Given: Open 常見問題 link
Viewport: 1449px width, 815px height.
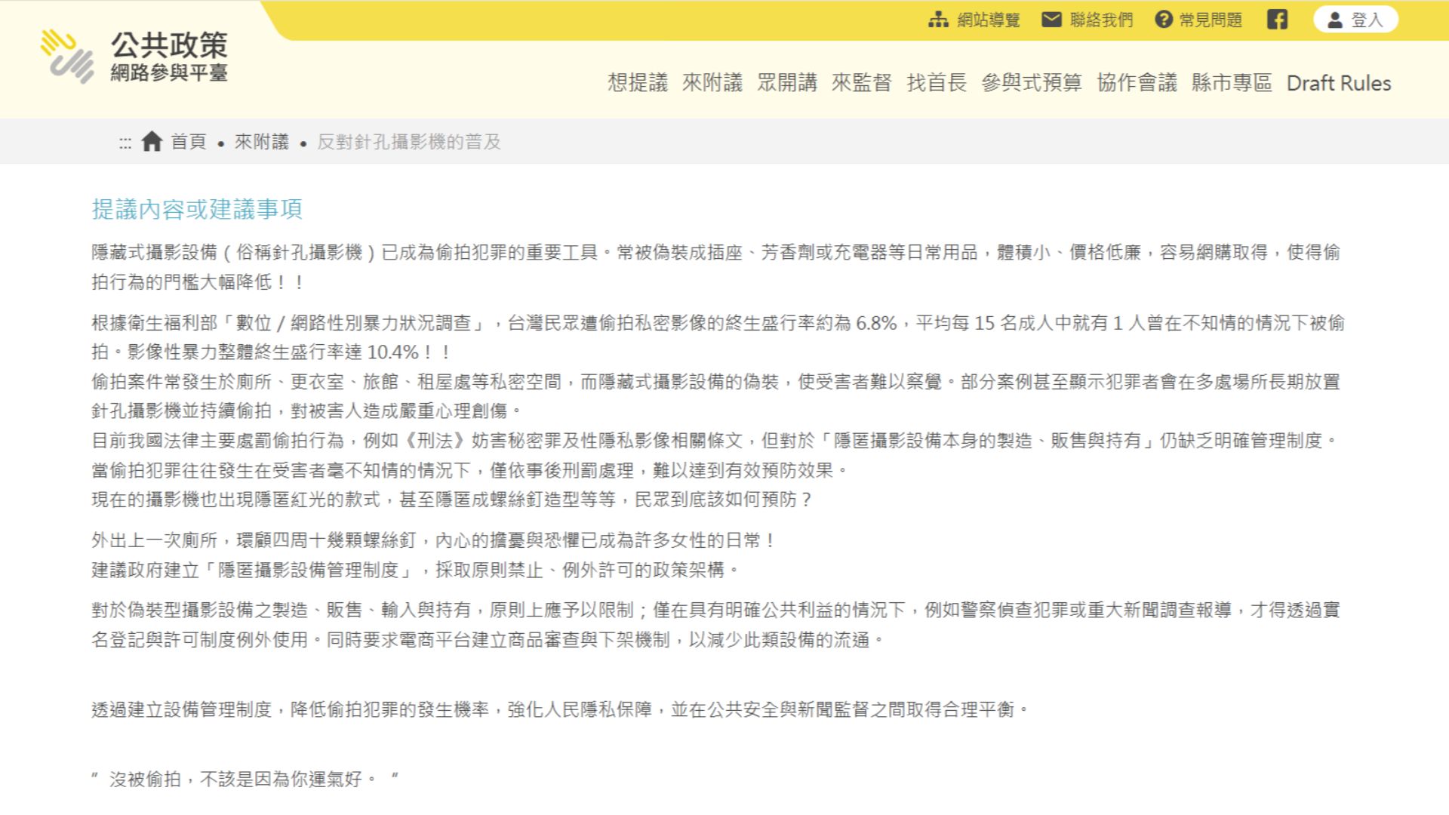Looking at the screenshot, I should click(x=1211, y=20).
